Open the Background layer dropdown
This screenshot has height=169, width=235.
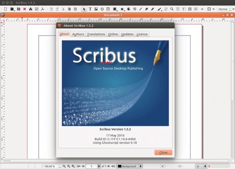coord(130,166)
